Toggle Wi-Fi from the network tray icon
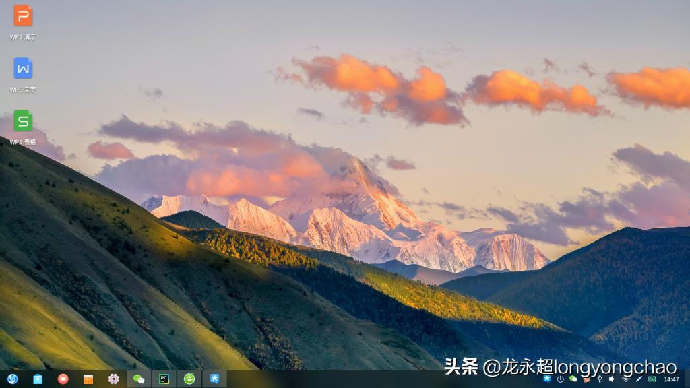Viewport: 690px width, 388px height. [x=625, y=379]
